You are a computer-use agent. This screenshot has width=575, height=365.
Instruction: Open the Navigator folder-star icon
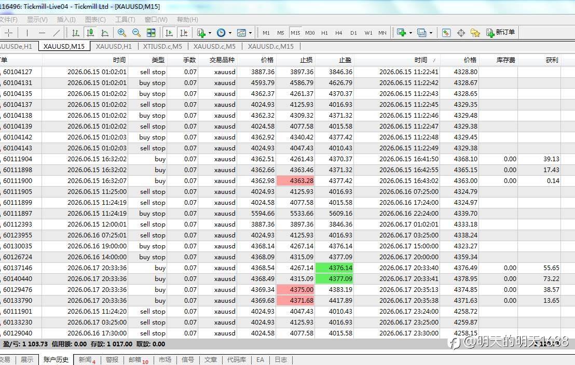[475, 33]
